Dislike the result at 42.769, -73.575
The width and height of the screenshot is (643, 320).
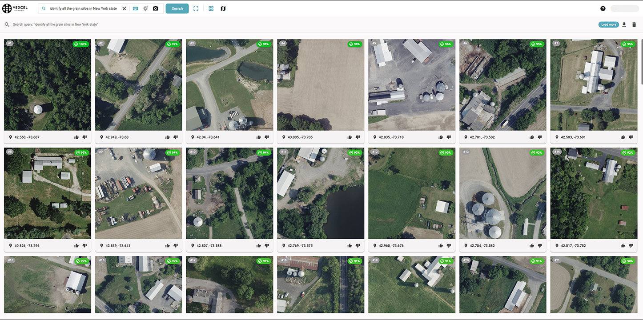[358, 245]
